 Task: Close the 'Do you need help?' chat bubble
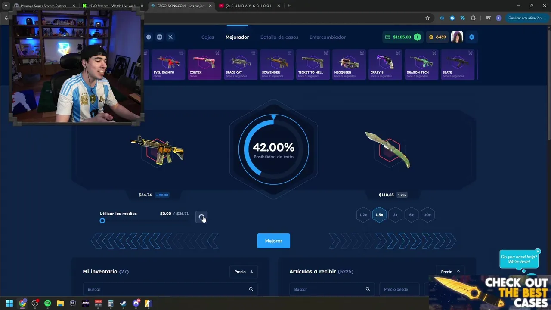pos(538,251)
